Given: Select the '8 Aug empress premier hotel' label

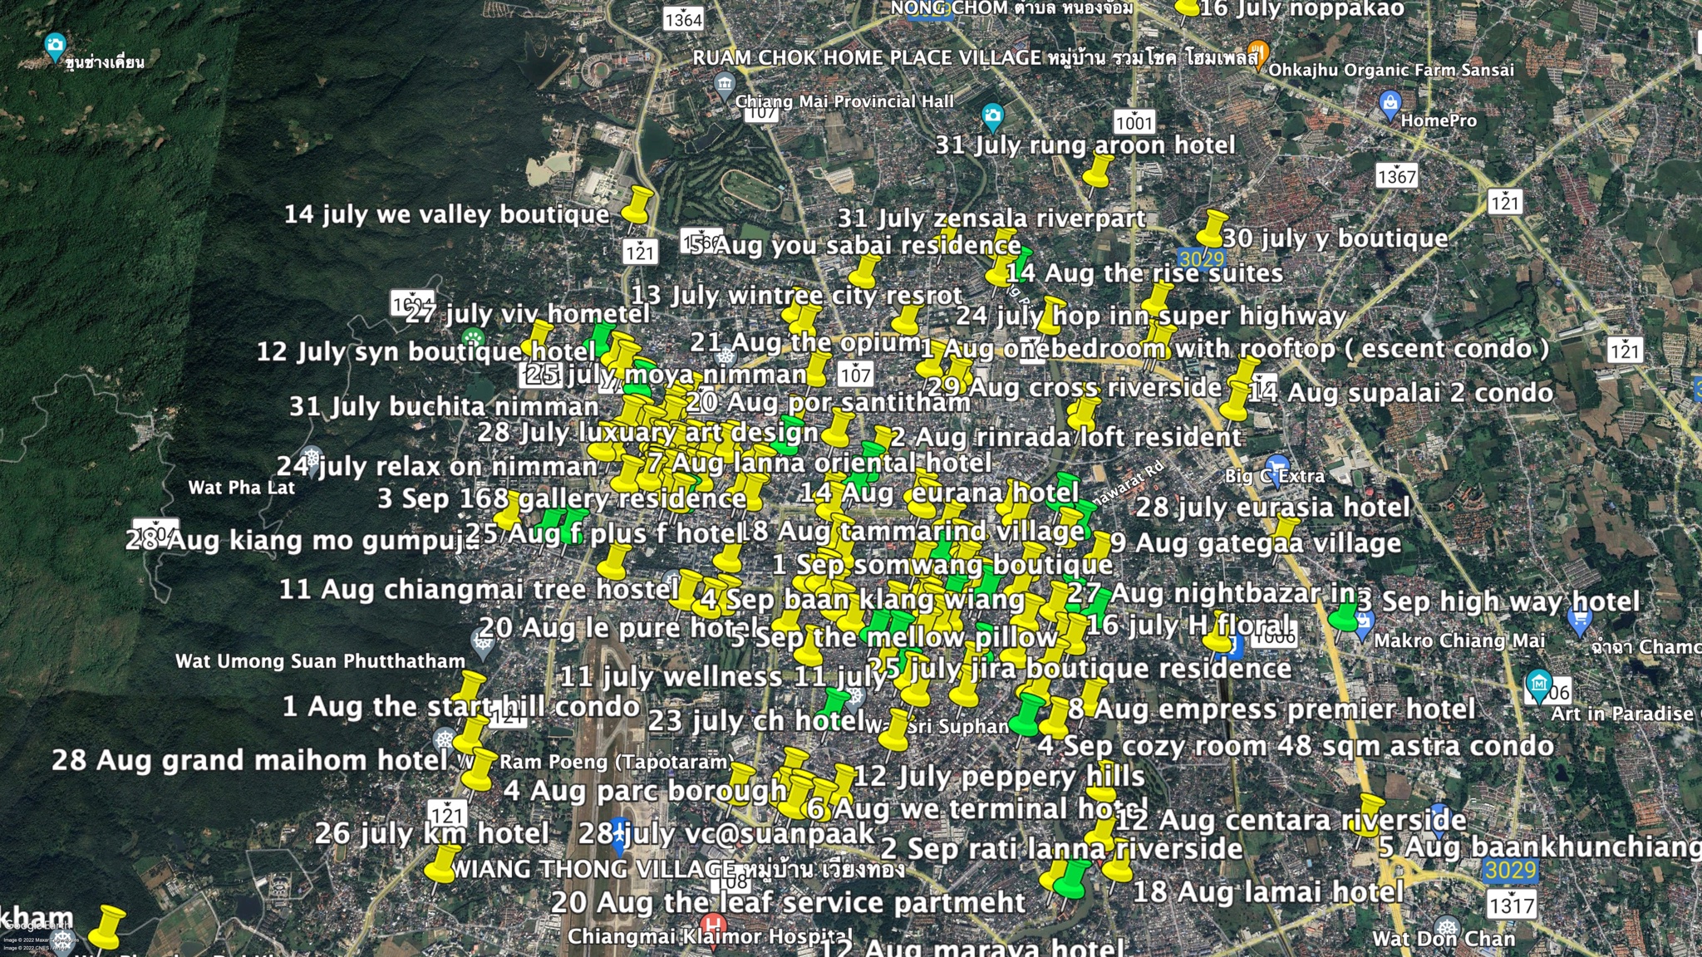Looking at the screenshot, I should point(1272,709).
